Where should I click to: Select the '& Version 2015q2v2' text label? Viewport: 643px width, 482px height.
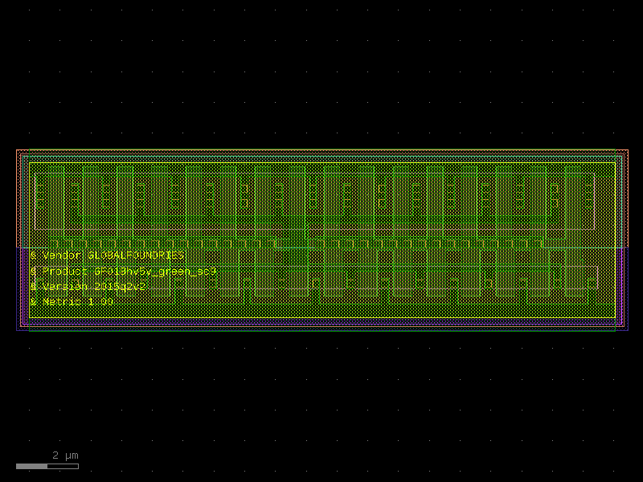point(88,286)
